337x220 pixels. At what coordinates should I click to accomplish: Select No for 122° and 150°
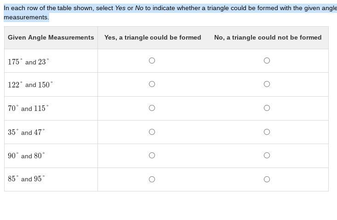(x=267, y=84)
